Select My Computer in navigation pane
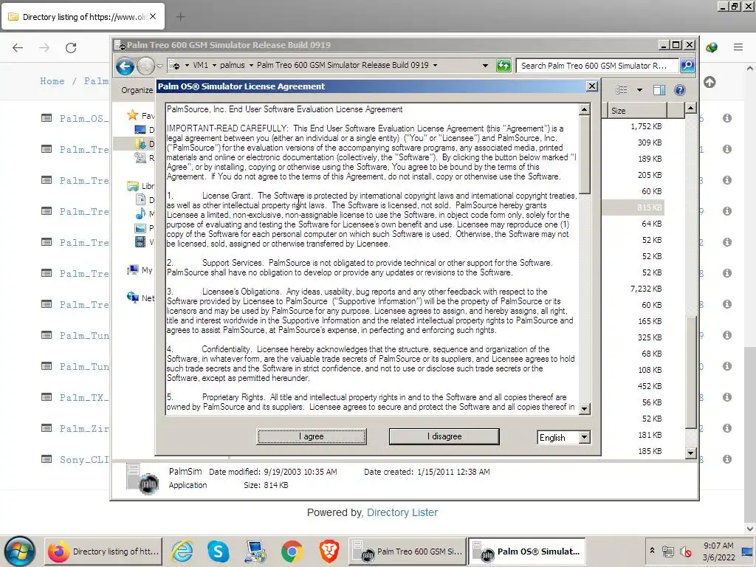The height and width of the screenshot is (567, 756). (140, 270)
